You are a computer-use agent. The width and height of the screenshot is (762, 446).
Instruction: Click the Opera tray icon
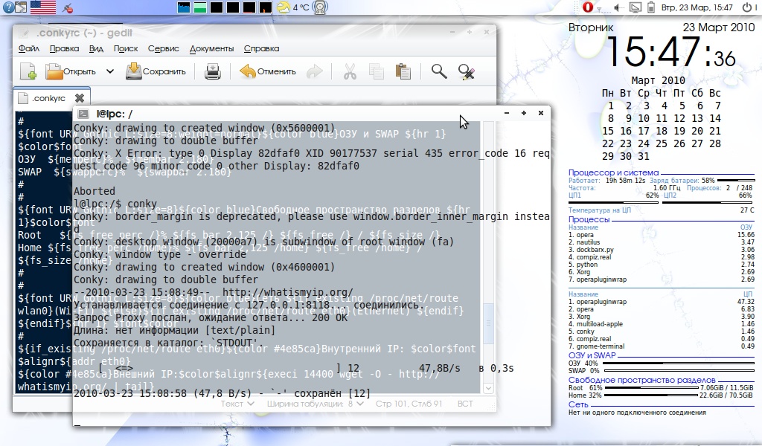[588, 7]
